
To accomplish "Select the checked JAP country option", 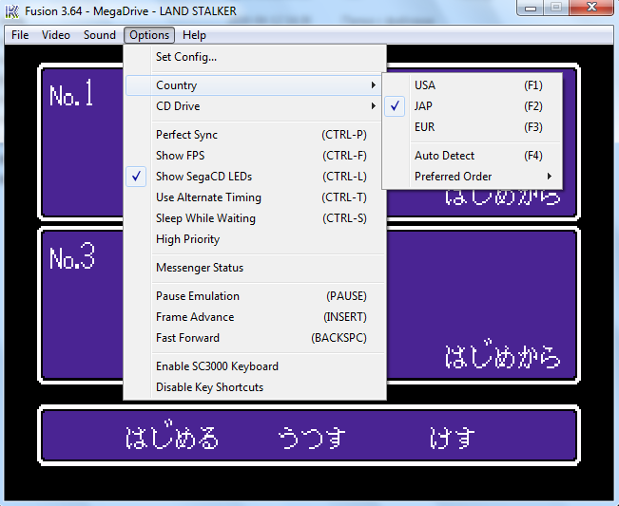I will coord(473,106).
